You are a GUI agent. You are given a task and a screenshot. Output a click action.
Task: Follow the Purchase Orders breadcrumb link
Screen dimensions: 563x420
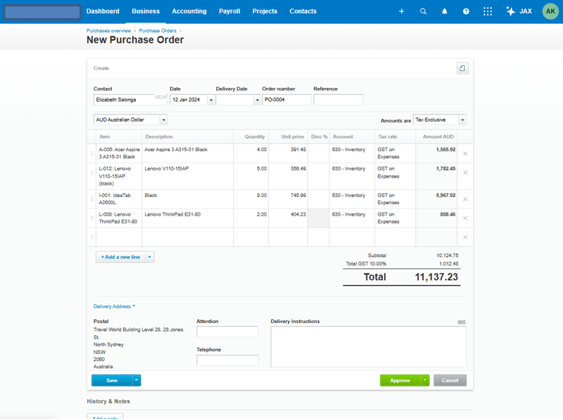158,31
